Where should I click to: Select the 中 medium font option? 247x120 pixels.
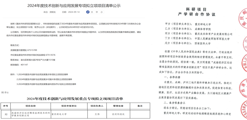point(97,12)
